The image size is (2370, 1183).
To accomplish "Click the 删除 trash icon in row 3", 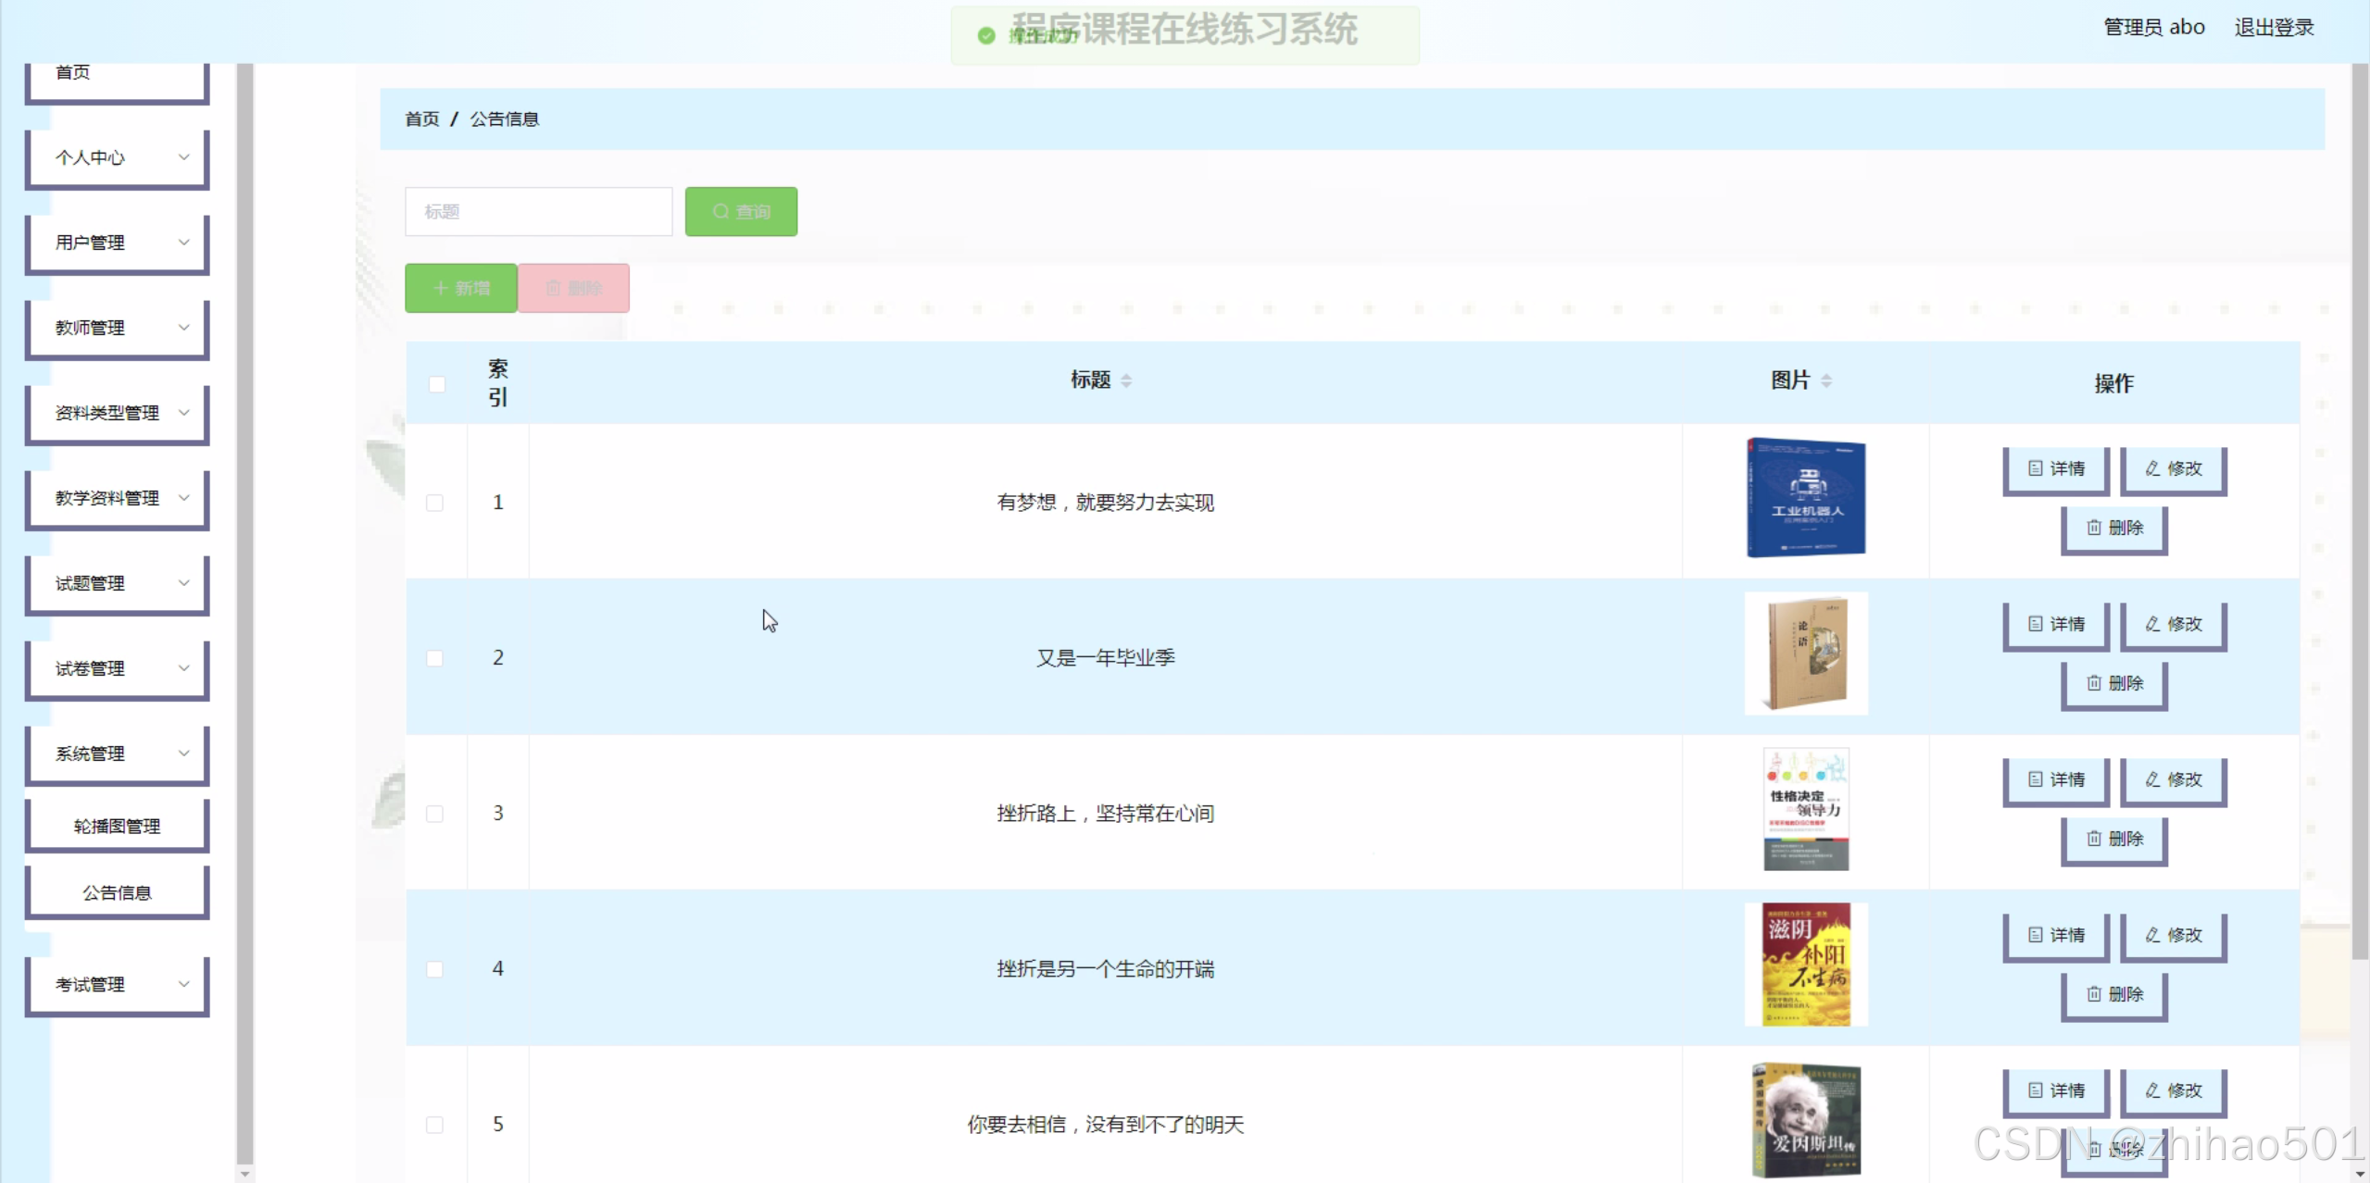I will [x=2093, y=839].
